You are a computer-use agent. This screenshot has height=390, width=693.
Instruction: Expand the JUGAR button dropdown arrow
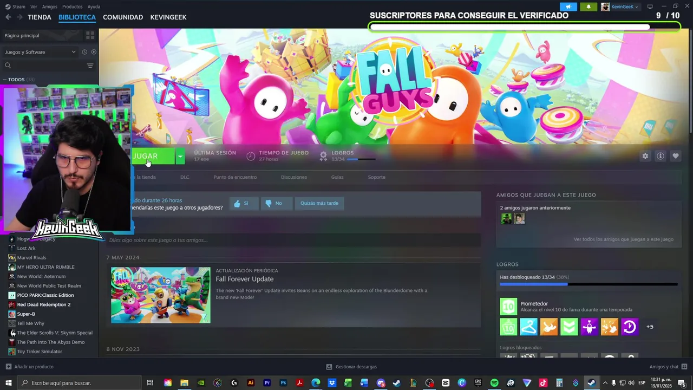(x=180, y=157)
